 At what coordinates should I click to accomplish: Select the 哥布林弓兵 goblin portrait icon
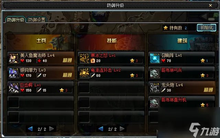[x=155, y=73]
